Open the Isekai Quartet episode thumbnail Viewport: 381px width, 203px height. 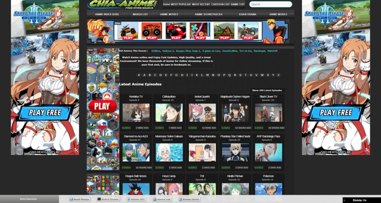point(202,113)
